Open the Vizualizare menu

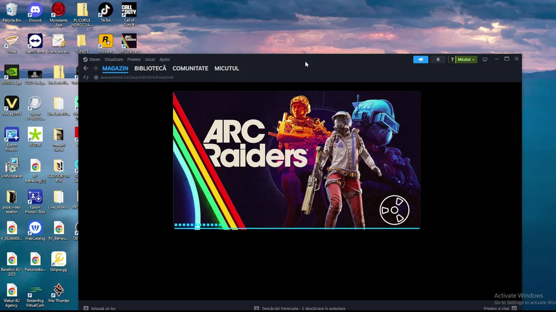click(113, 59)
